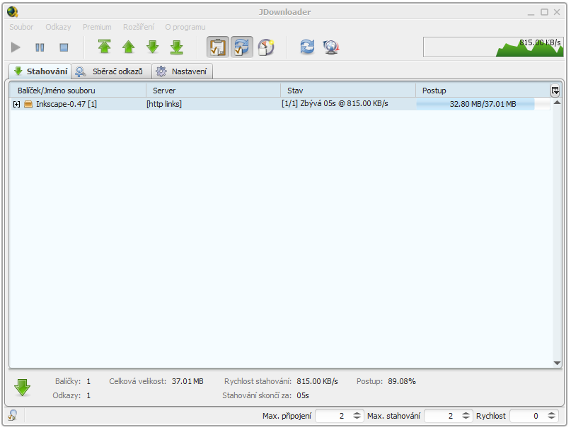Click the Stahování skončí za 05s value
The height and width of the screenshot is (430, 571).
pos(303,396)
